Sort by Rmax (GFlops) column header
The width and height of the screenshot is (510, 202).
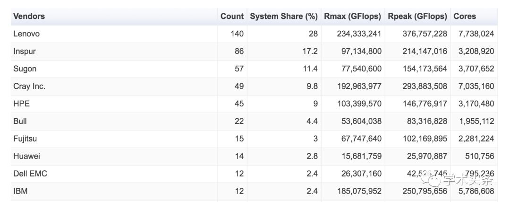coord(353,16)
